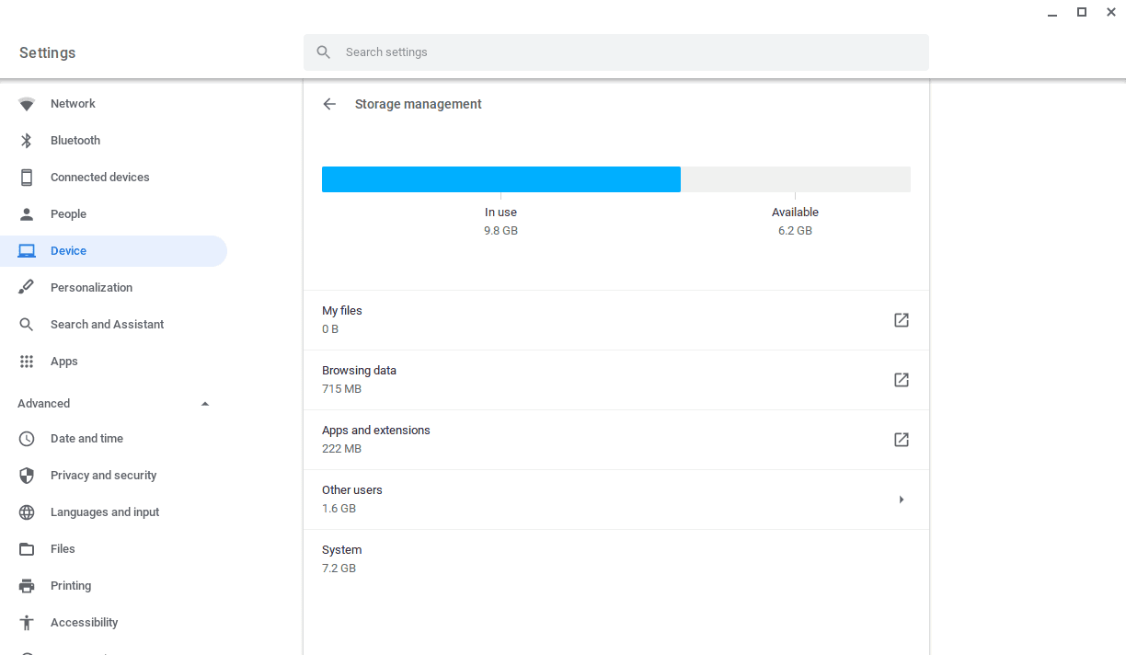The image size is (1126, 655).
Task: Open Browsing data external link icon
Action: tap(902, 380)
